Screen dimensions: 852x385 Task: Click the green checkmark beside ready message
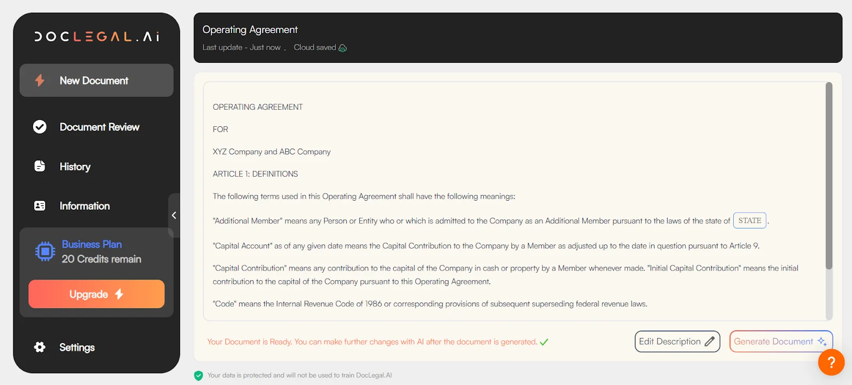[544, 342]
